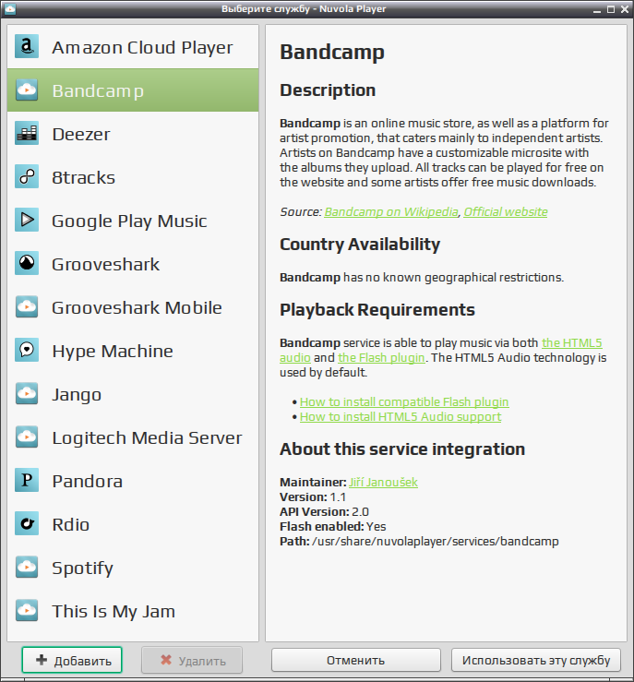
Task: Click the Grooveshark Mobile cloud icon
Action: point(27,306)
